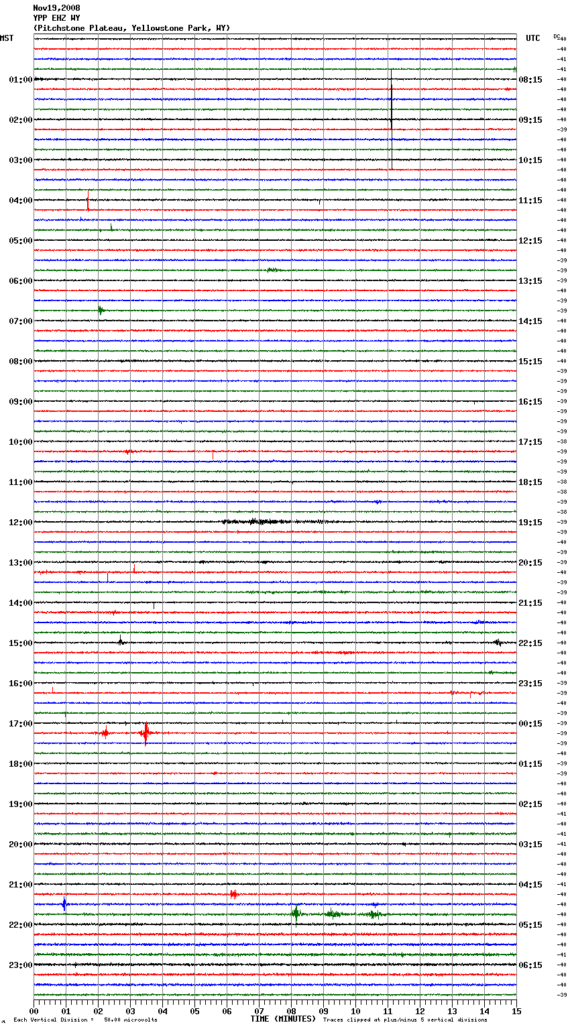Select the 15:00 MST time label
The image size is (570, 1029).
[21, 643]
